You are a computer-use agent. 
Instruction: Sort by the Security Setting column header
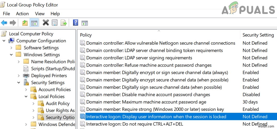pyautogui.click(x=258, y=35)
